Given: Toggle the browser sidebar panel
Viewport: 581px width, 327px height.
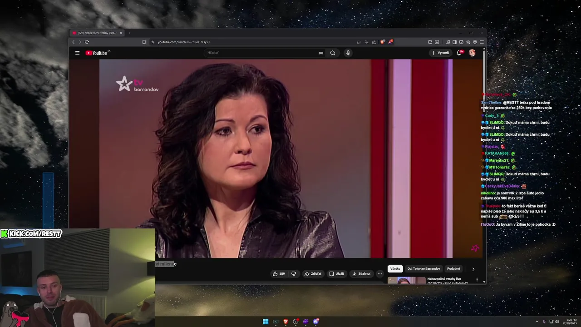Looking at the screenshot, I should tap(454, 42).
